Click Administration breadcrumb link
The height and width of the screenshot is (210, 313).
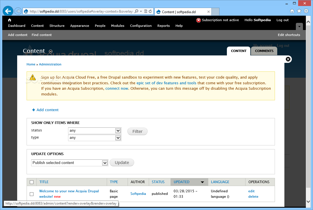50,64
